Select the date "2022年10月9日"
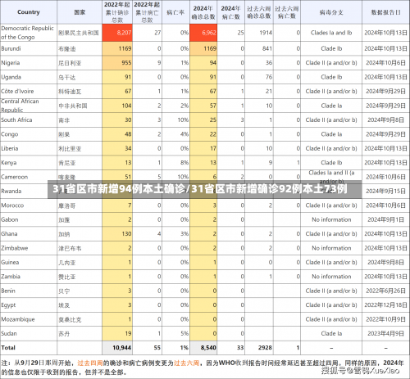This screenshot has width=410, height=379. (385, 319)
